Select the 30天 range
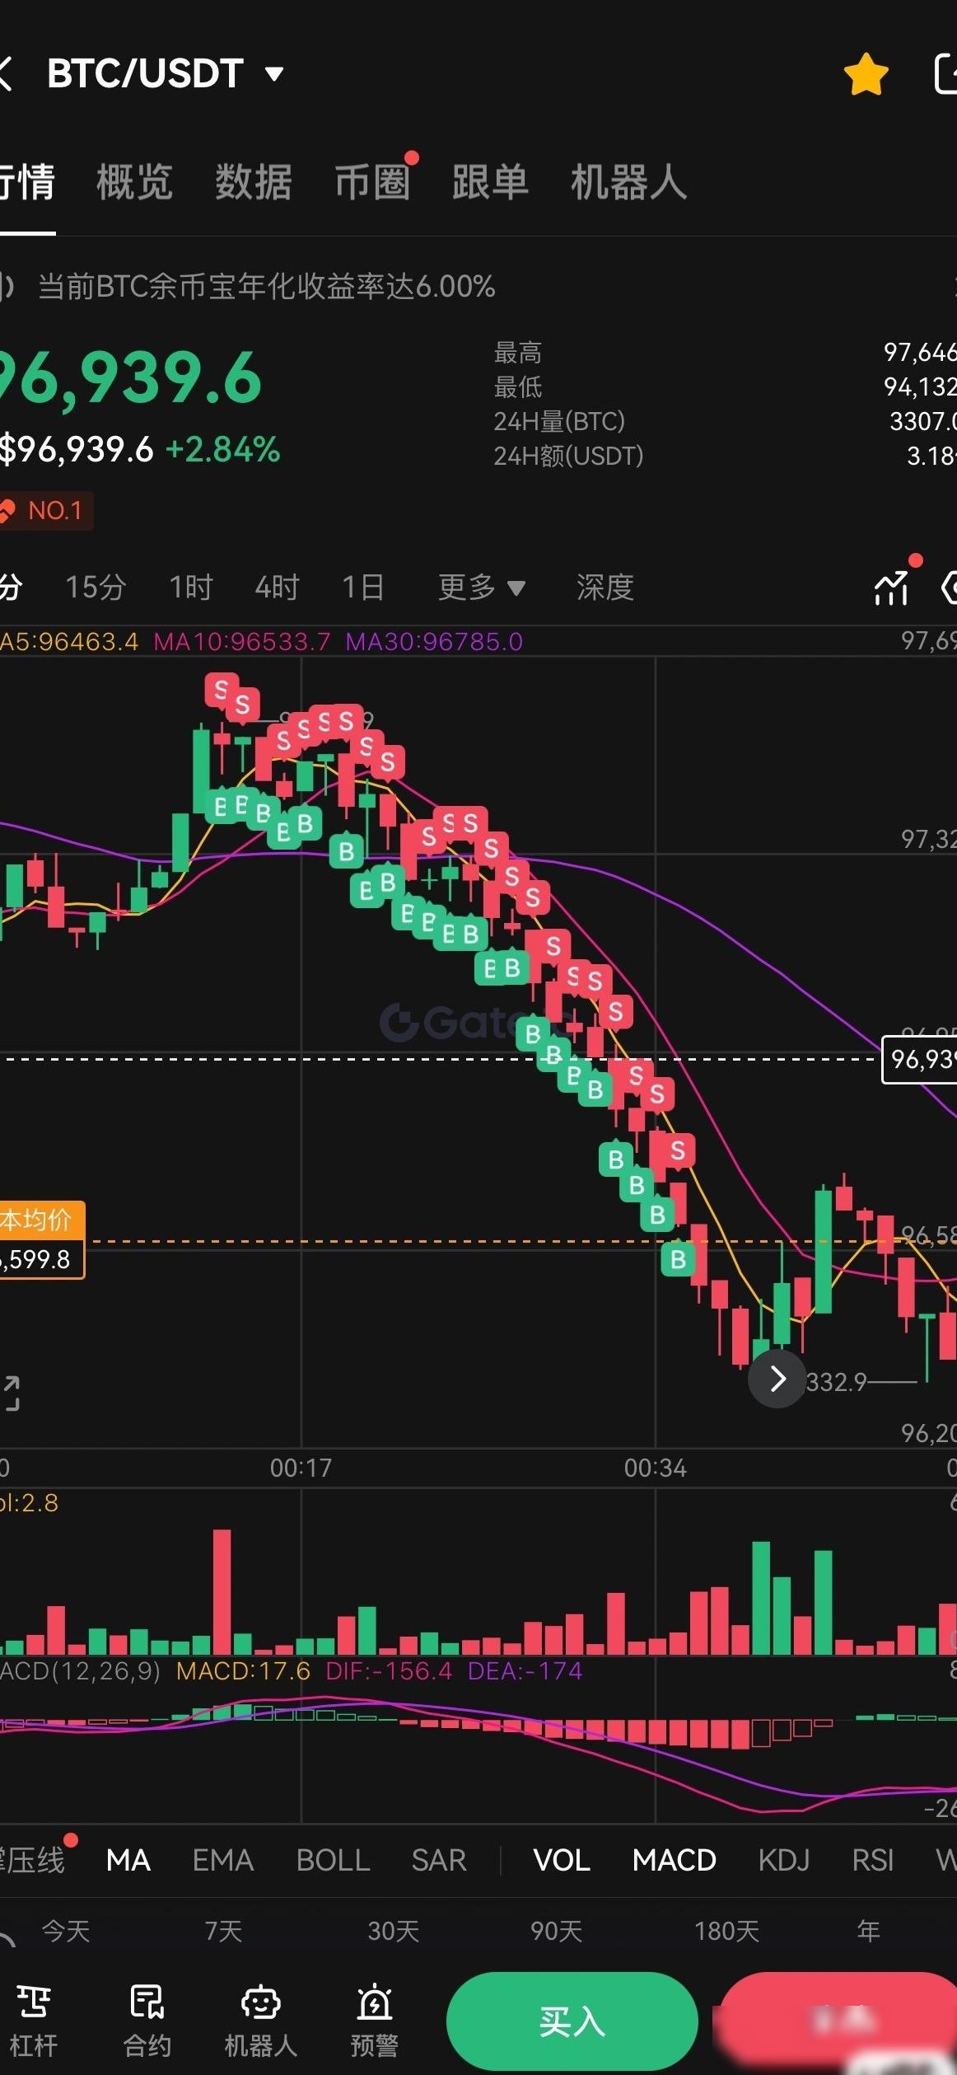957x2075 pixels. tap(394, 1931)
